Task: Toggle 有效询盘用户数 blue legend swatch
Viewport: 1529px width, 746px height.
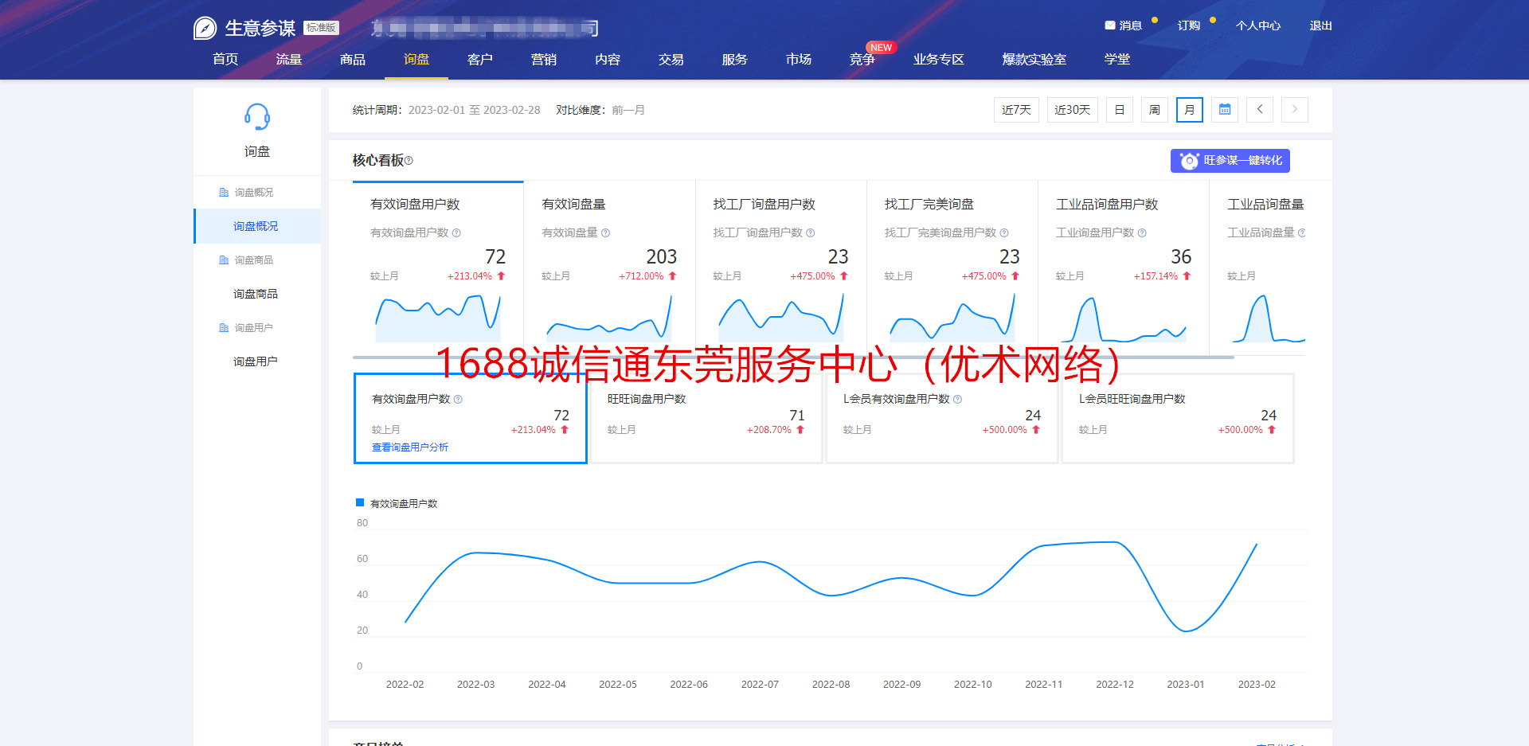Action: click(x=360, y=503)
